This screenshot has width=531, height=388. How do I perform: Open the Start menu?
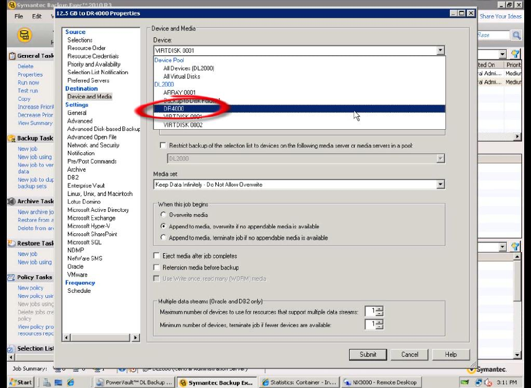(x=21, y=382)
